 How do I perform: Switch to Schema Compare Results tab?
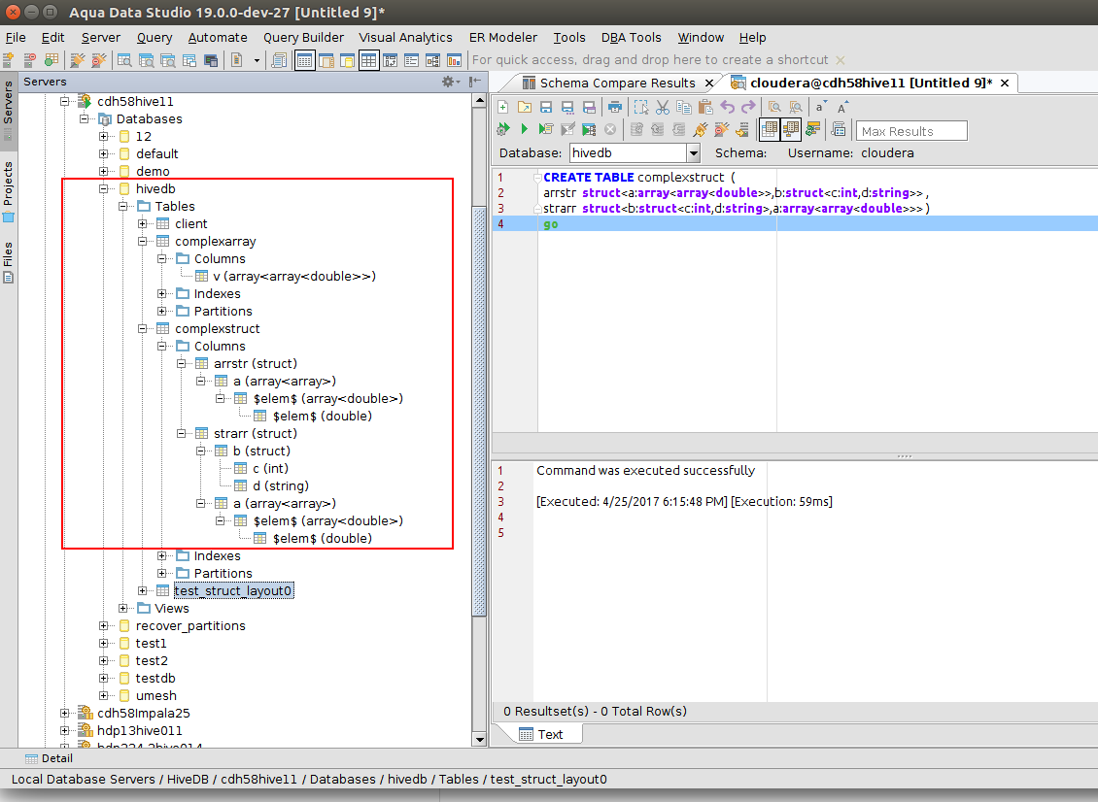(616, 84)
